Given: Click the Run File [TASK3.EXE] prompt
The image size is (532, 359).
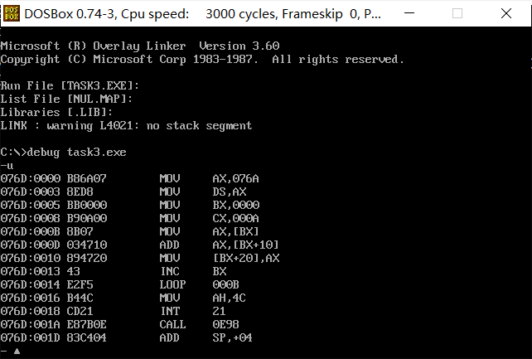Looking at the screenshot, I should pyautogui.click(x=70, y=85).
